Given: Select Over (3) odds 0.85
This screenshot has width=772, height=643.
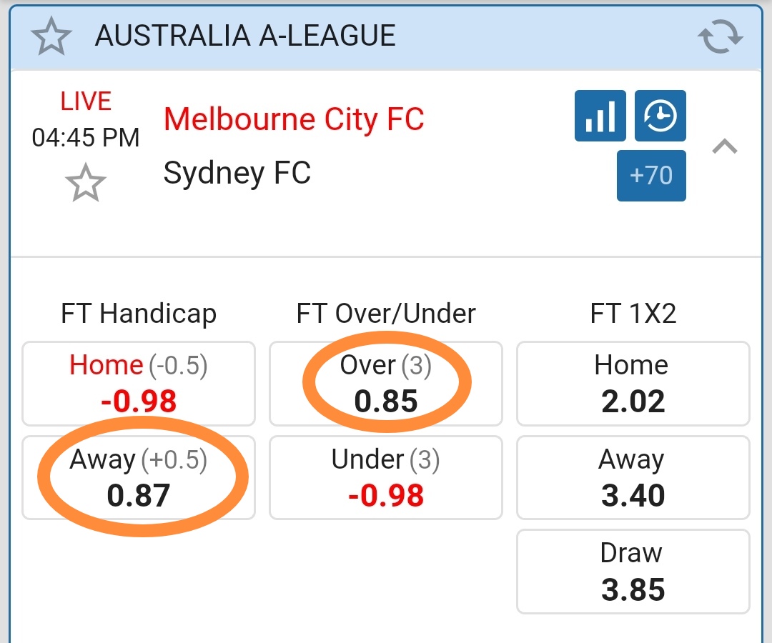Looking at the screenshot, I should [386, 384].
